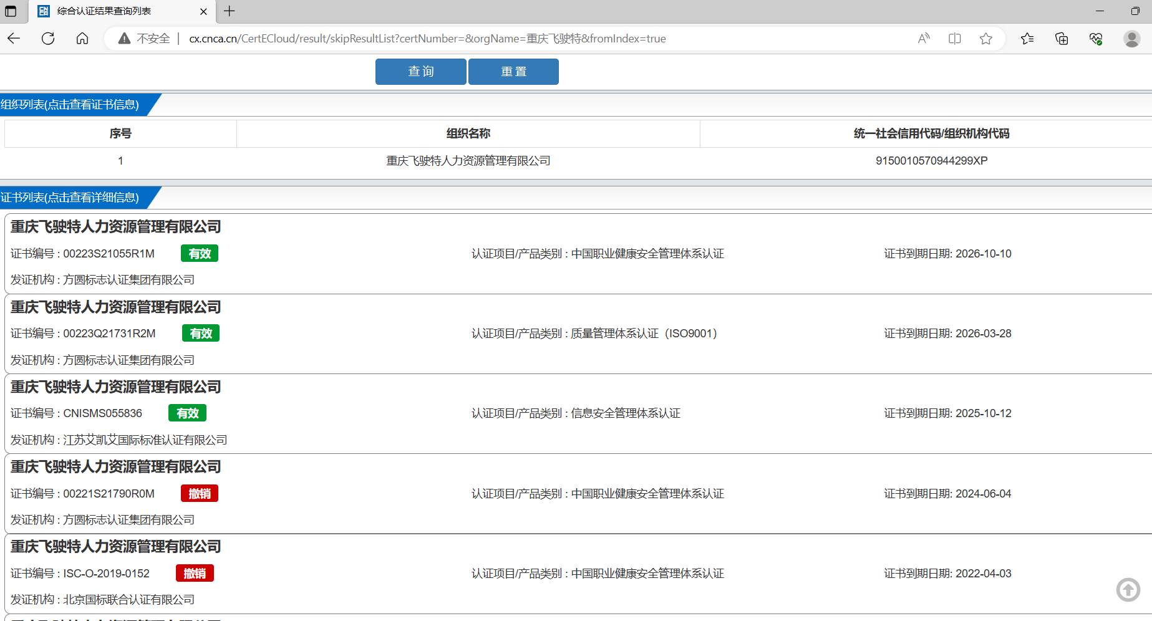Open read aloud icon in address bar
This screenshot has height=621, width=1152.
924,39
